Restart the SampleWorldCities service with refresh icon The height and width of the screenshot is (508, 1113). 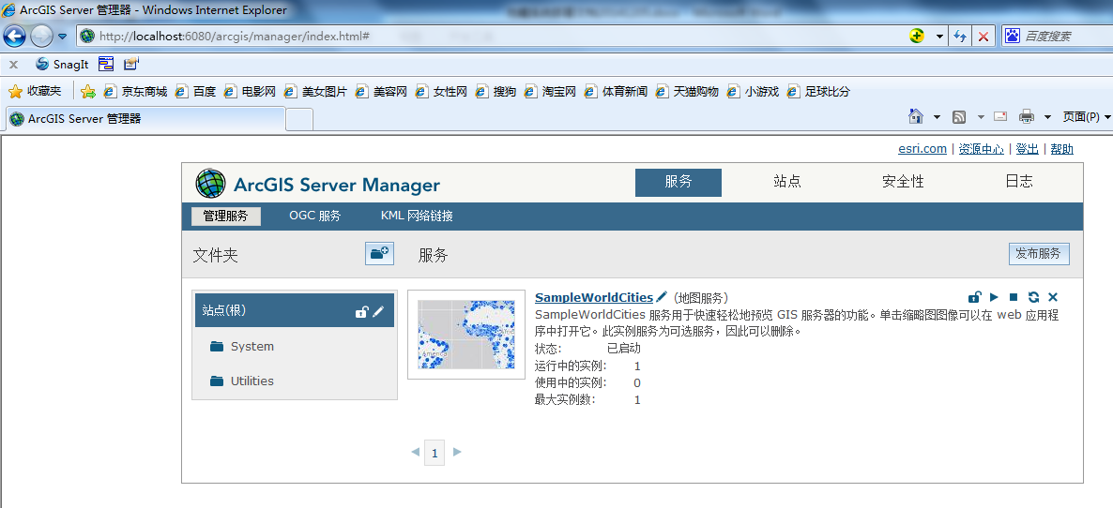(x=1033, y=297)
